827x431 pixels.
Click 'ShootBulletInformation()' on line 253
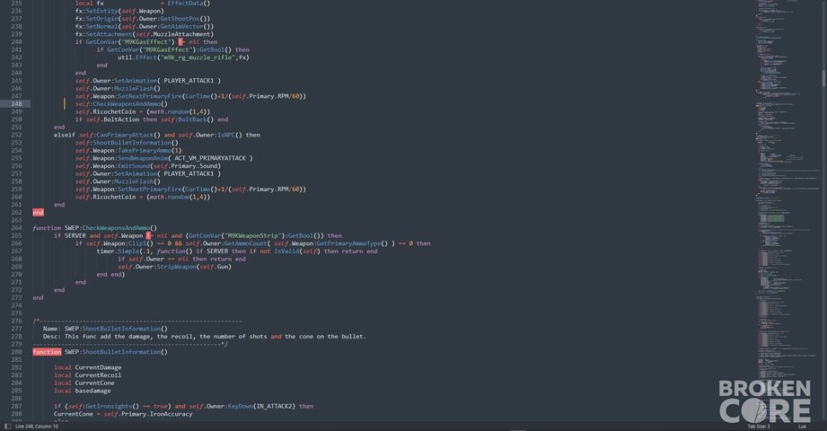click(x=136, y=143)
